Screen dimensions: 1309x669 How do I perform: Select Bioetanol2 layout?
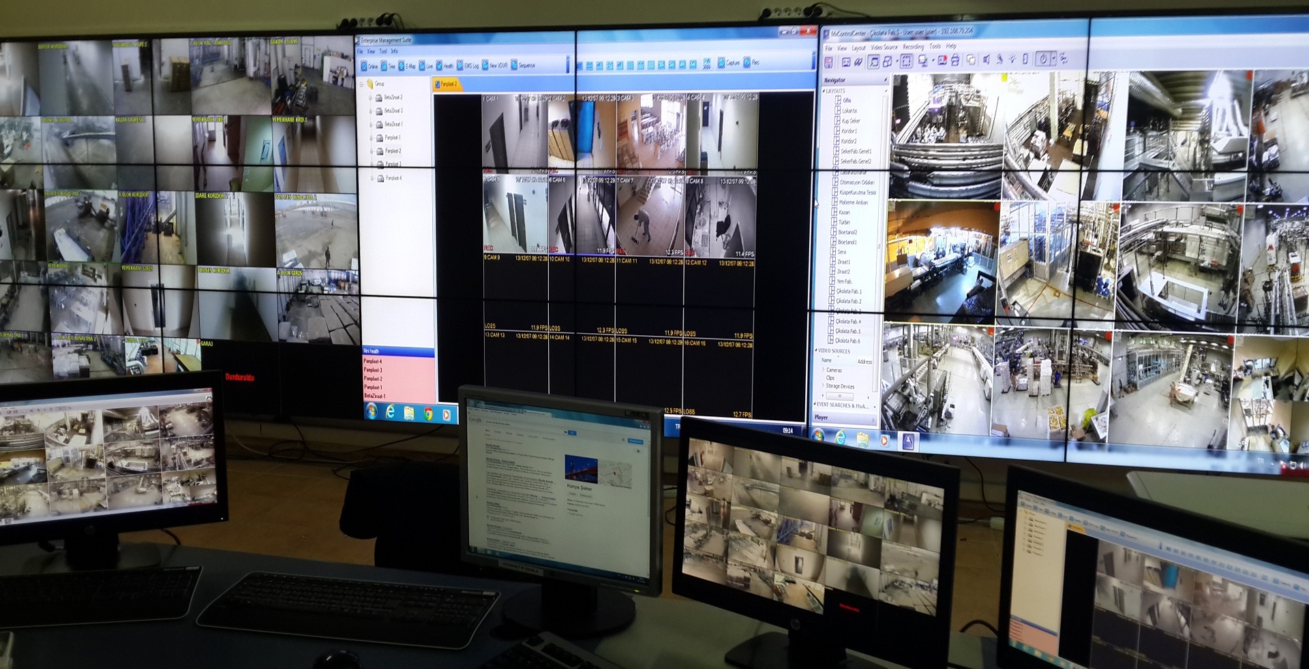pos(847,232)
